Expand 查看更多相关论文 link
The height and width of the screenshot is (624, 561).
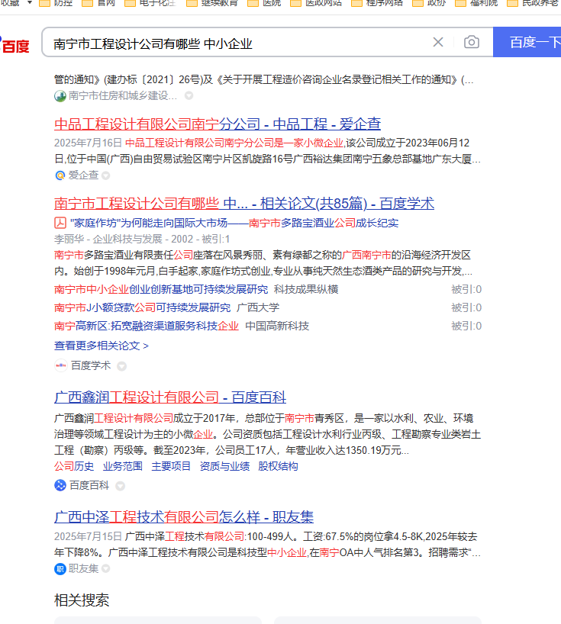pos(102,346)
